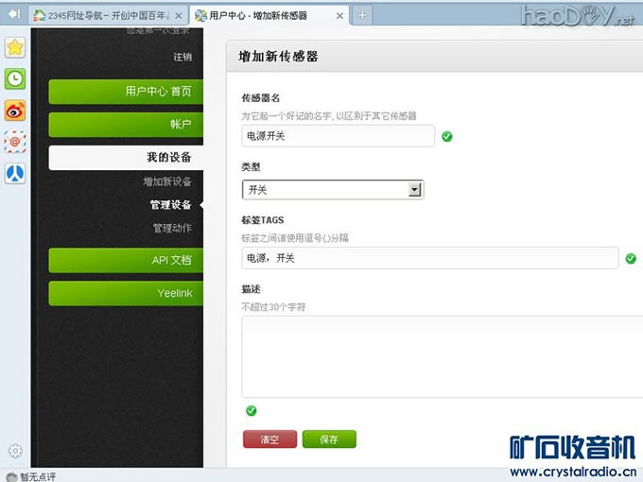This screenshot has width=643, height=482.
Task: Click into the 描述 text area
Action: pyautogui.click(x=442, y=356)
